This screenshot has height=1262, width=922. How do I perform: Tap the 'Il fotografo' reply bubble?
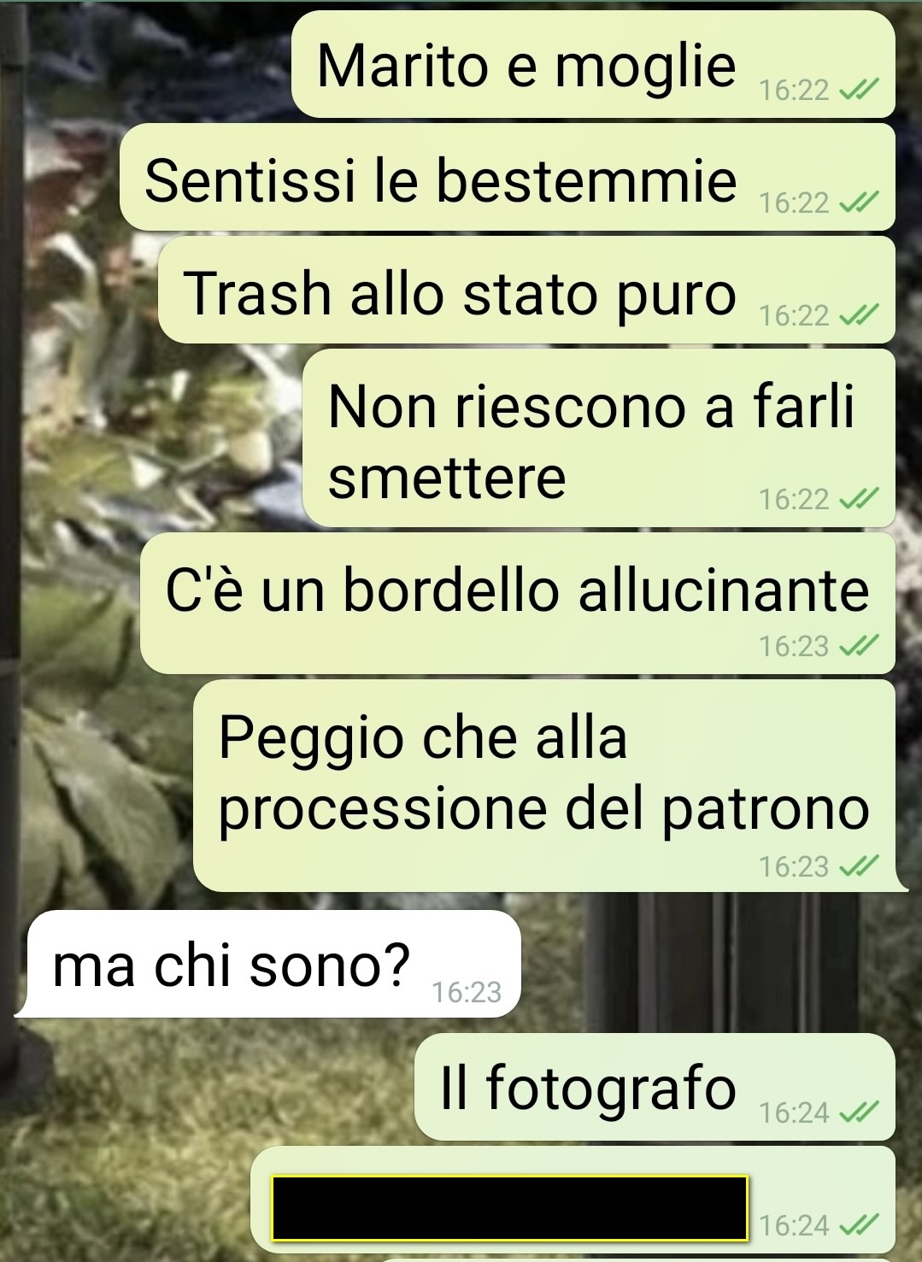[655, 1087]
